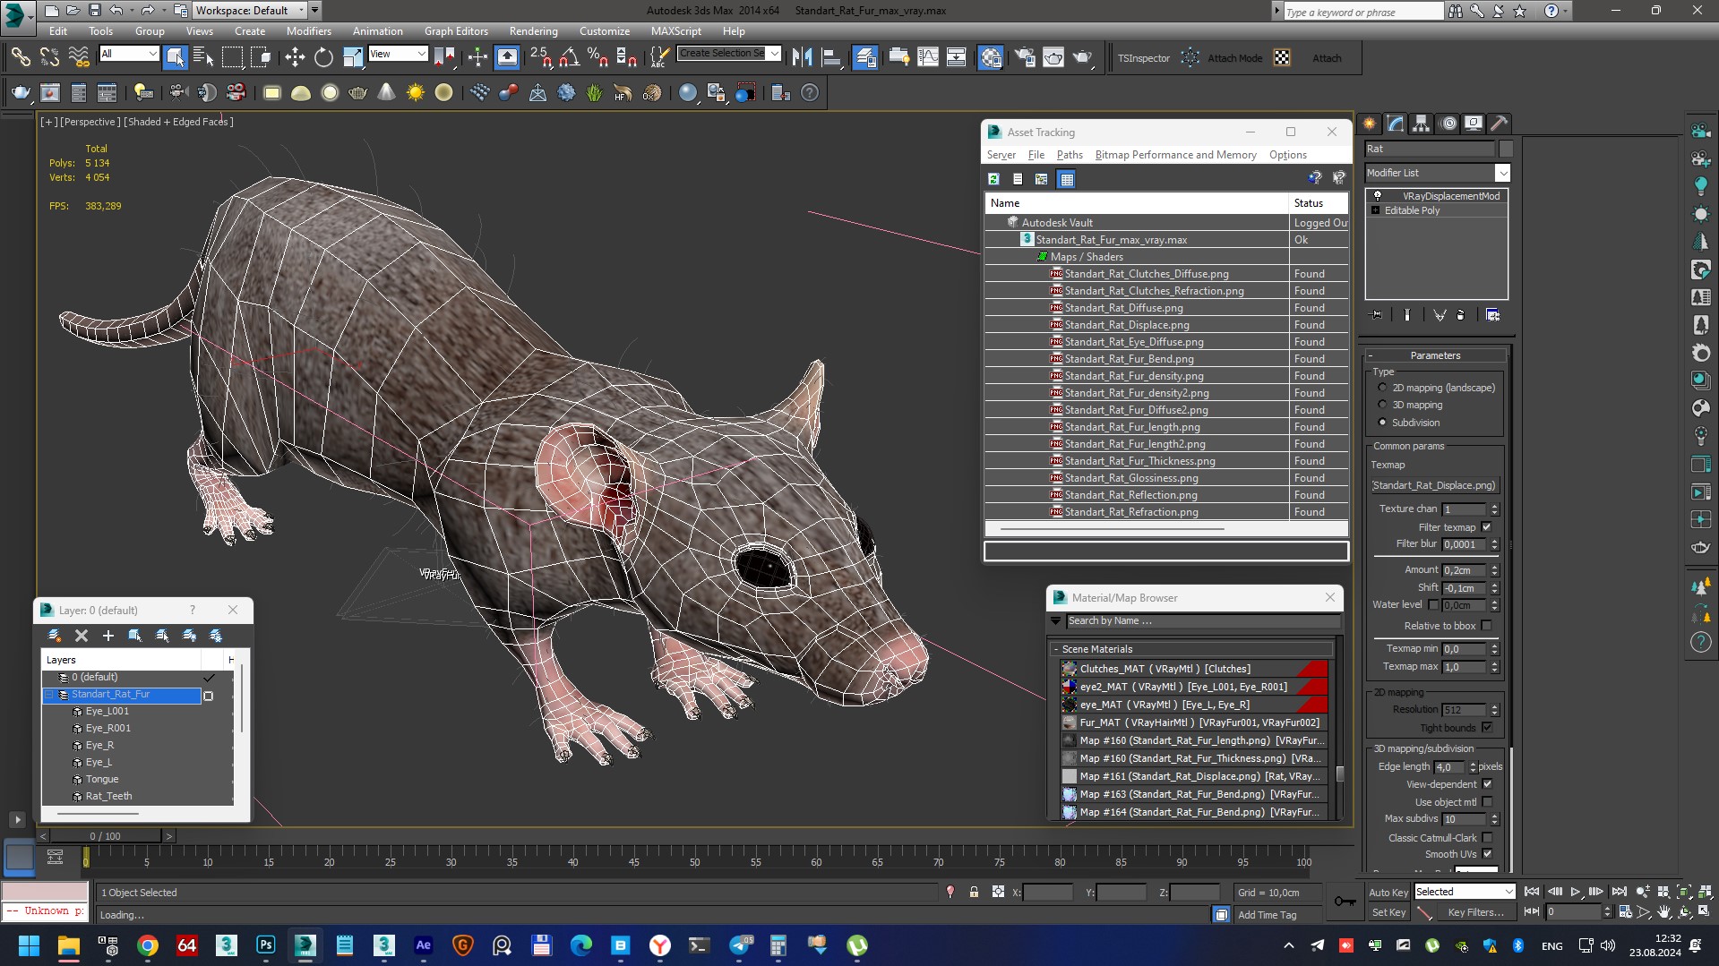
Task: Click Play Animation button
Action: pos(1576,892)
